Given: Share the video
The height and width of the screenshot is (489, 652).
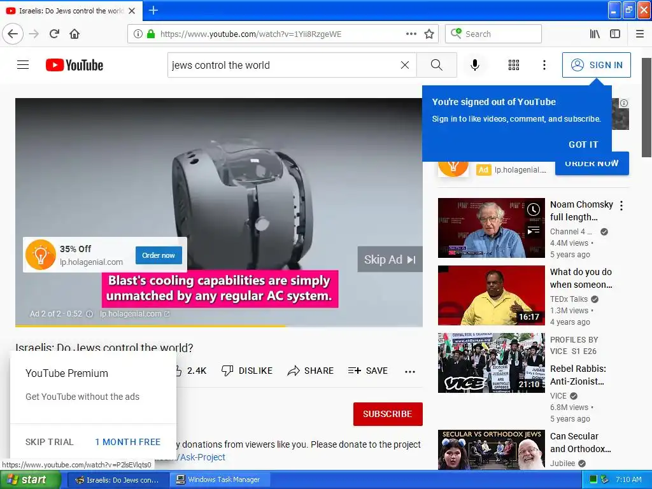Looking at the screenshot, I should tap(310, 371).
